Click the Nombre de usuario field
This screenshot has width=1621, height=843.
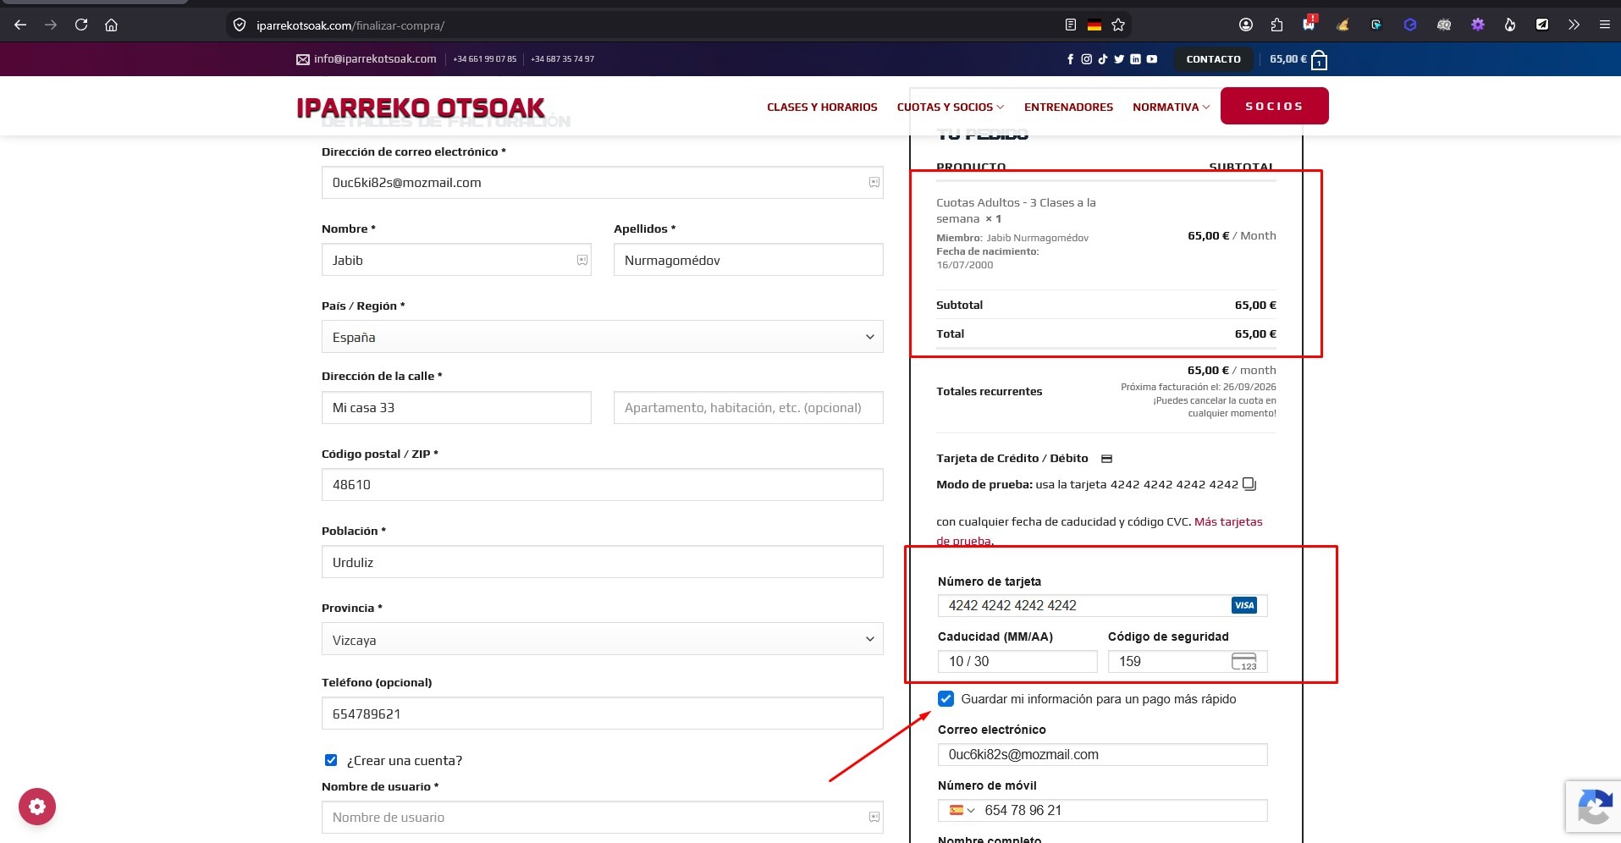point(602,818)
